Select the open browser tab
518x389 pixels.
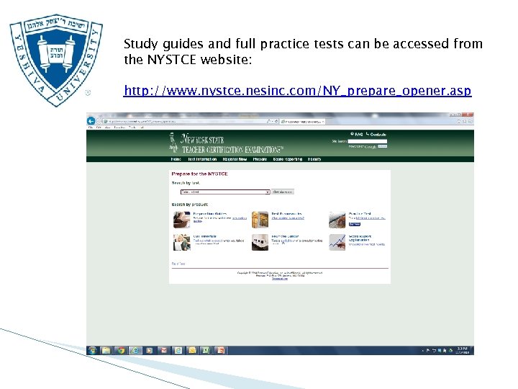pos(303,122)
